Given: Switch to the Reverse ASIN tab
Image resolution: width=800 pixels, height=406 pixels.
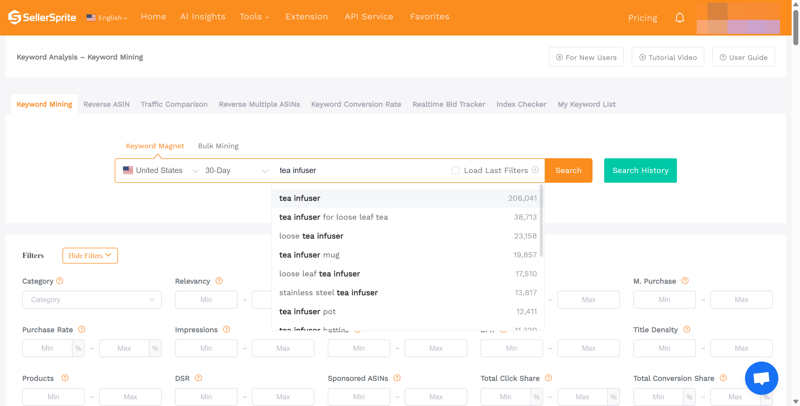Looking at the screenshot, I should [x=106, y=104].
